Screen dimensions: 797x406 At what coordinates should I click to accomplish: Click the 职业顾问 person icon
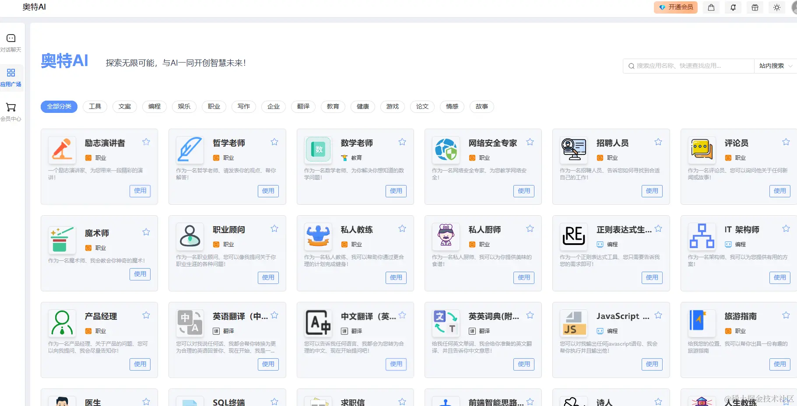coord(190,236)
